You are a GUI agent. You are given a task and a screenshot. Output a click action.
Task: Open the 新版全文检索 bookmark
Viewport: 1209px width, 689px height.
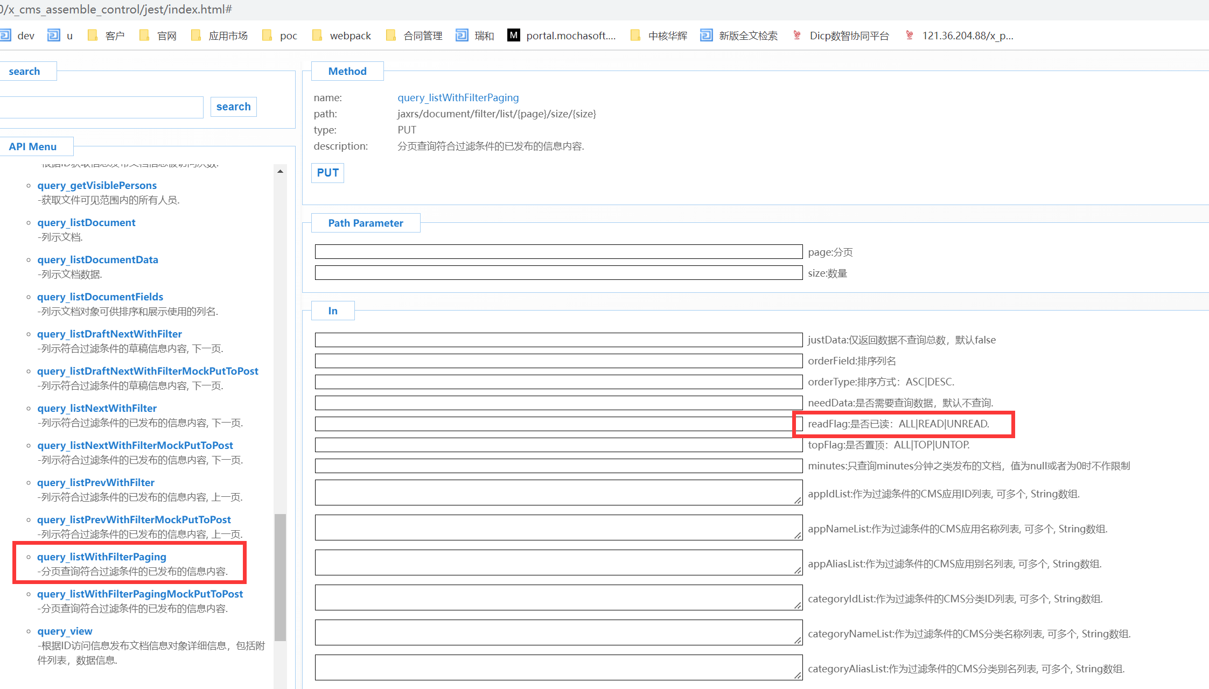click(739, 36)
